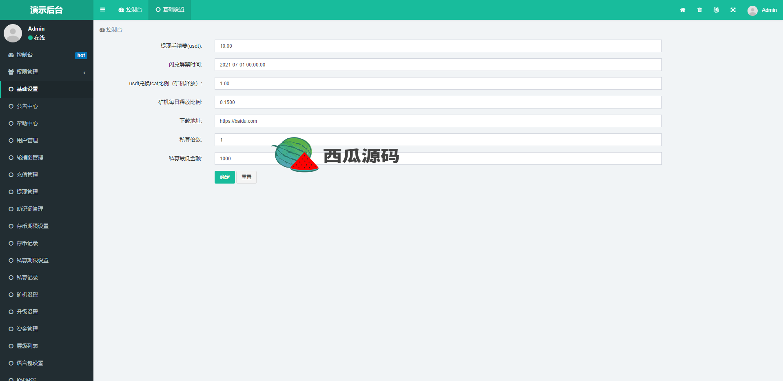Expand the 权限管理 menu arrow
Screen dimensions: 783x381
pos(84,73)
